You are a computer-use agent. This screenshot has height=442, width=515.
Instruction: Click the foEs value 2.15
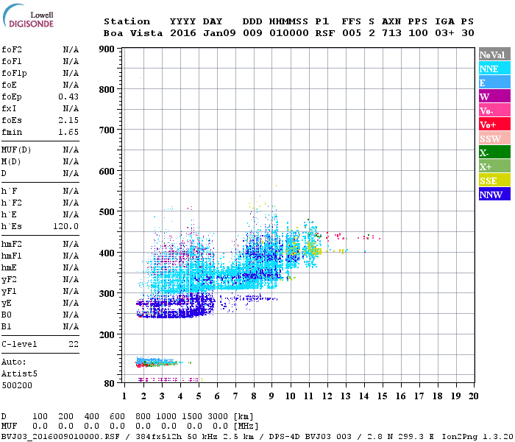pos(68,120)
